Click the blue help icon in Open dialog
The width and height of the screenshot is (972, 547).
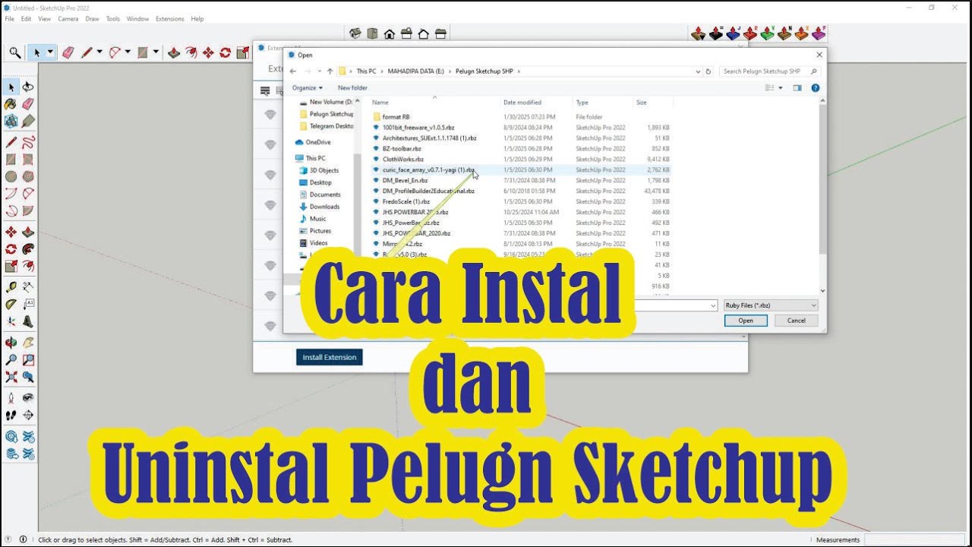click(x=815, y=88)
